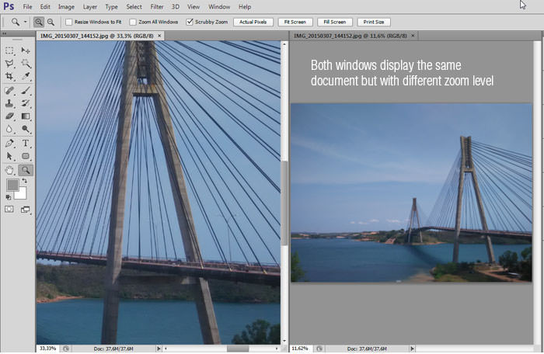Open the Filter menu

[x=157, y=6]
